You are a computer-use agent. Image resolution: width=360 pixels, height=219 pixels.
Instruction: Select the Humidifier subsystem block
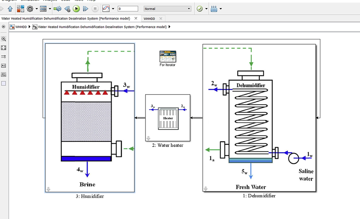(90, 118)
